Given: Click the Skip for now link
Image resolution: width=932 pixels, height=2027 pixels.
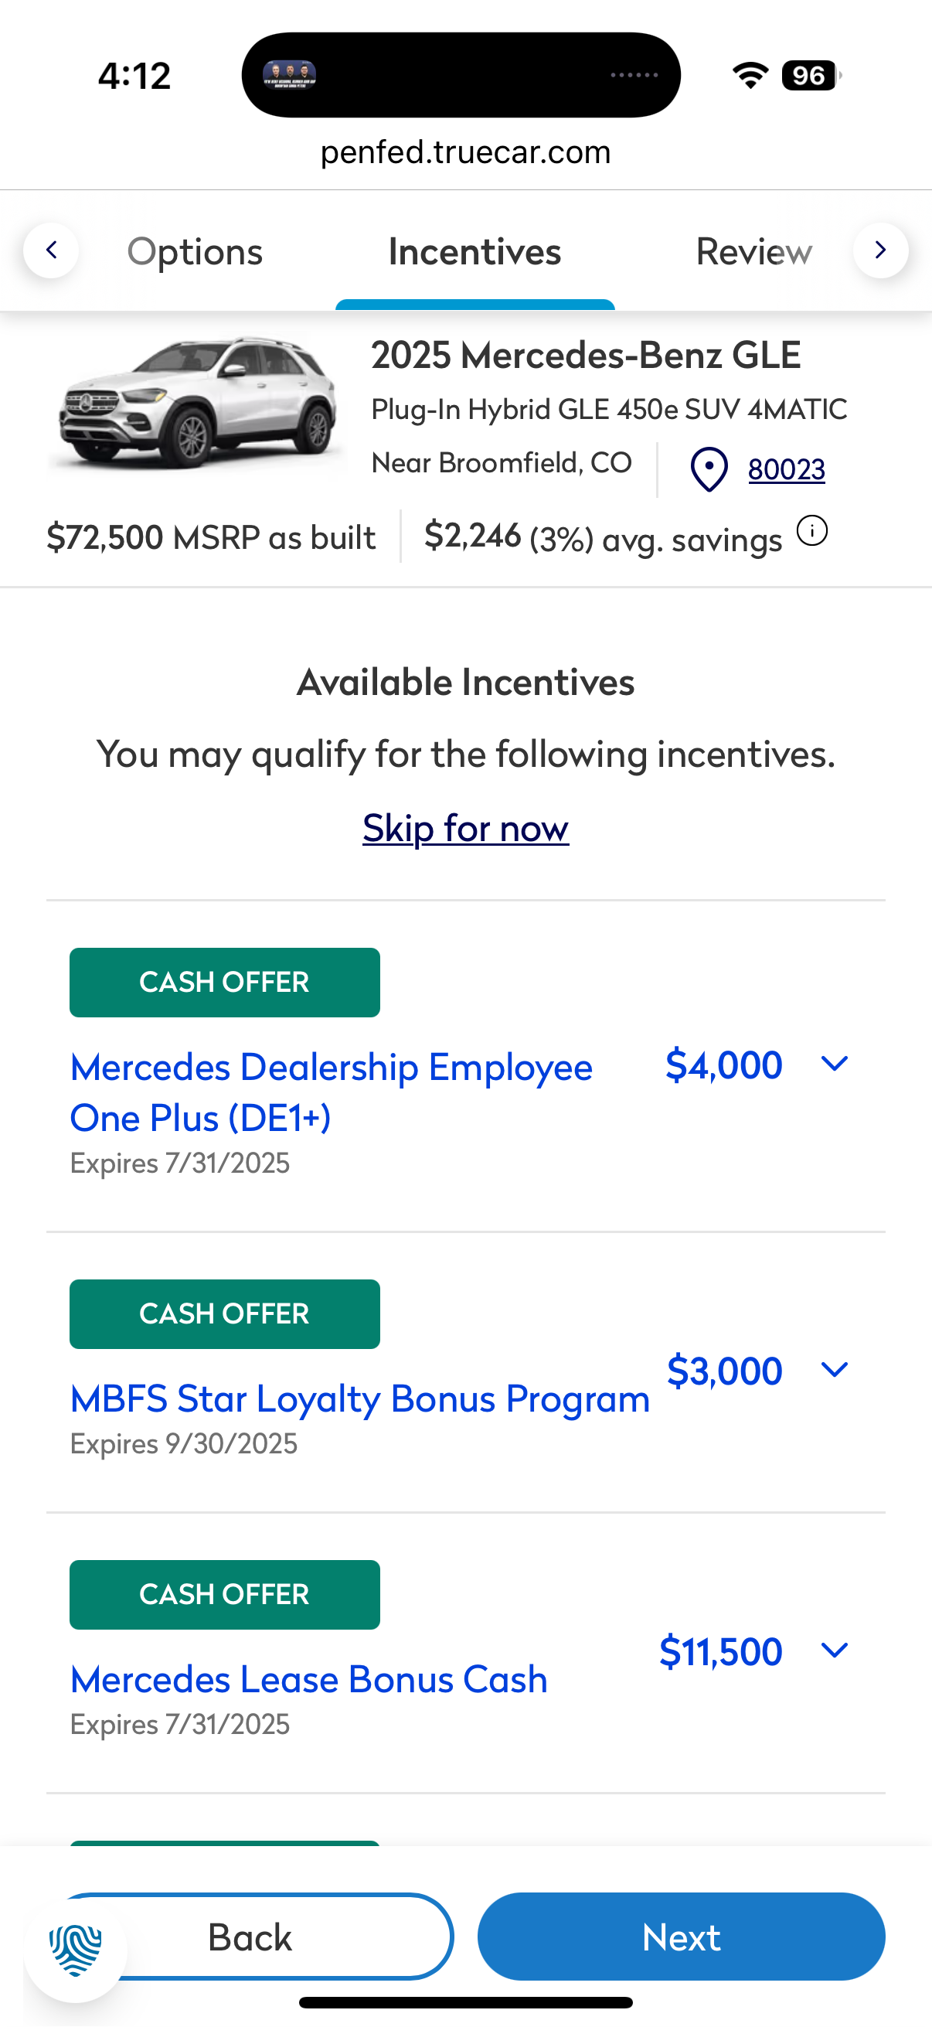Looking at the screenshot, I should [465, 828].
